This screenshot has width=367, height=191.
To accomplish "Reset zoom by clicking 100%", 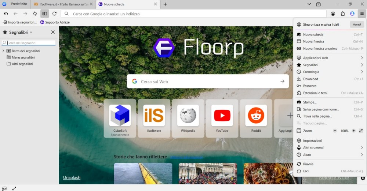I will 344,131.
